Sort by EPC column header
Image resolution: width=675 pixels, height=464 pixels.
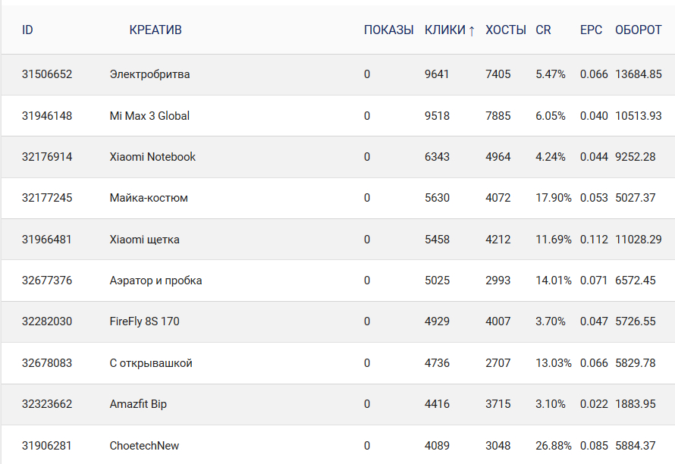click(x=591, y=30)
